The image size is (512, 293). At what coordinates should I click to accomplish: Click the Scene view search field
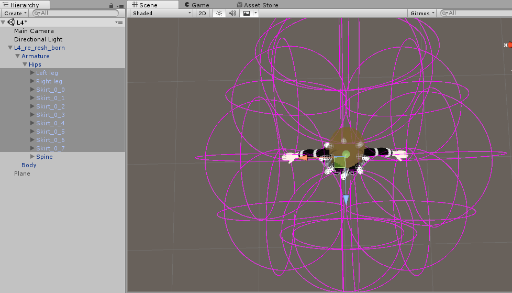(476, 13)
